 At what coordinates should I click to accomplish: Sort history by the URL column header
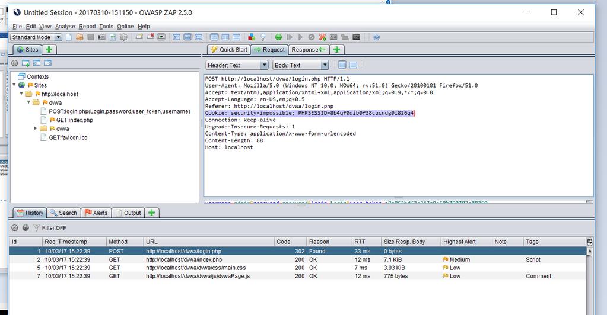pyautogui.click(x=209, y=242)
